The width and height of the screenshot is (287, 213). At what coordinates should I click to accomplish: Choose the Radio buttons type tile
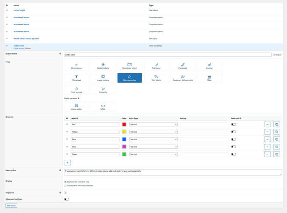coord(103,66)
